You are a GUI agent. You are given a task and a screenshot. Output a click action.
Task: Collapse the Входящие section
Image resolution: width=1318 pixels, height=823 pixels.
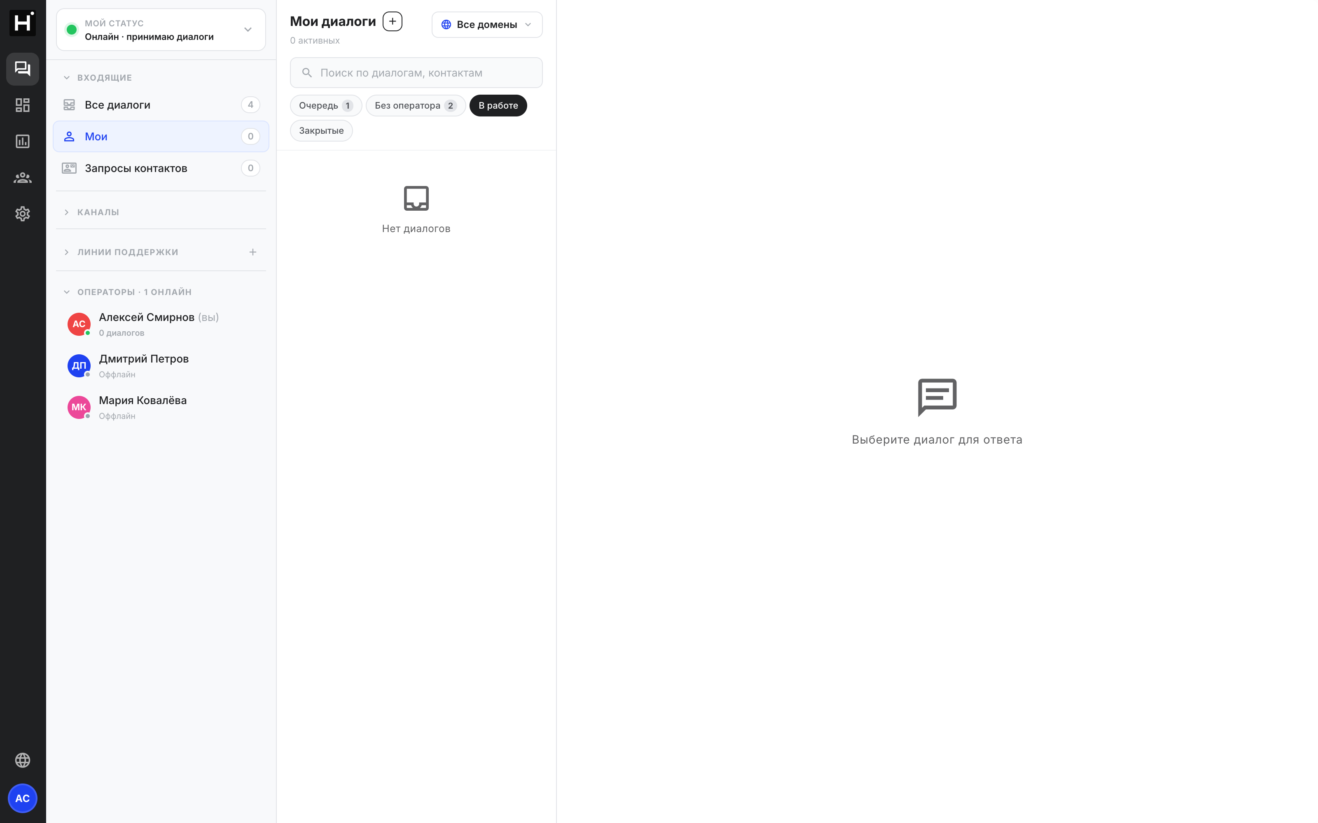coord(98,77)
